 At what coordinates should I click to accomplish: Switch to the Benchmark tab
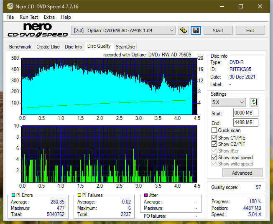pyautogui.click(x=20, y=47)
